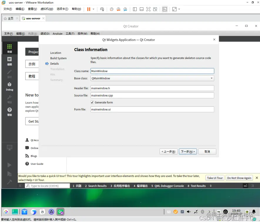This screenshot has width=260, height=224.
Task: Open Qt Creator 工具(T) menu
Action: (70, 34)
